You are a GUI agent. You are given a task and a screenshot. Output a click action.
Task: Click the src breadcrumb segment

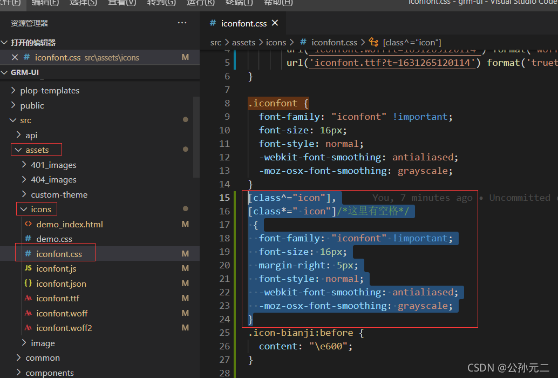click(x=216, y=43)
